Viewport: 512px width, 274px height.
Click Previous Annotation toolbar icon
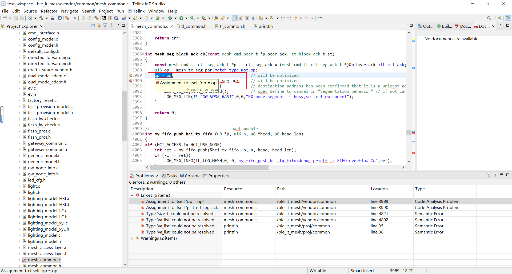[x=272, y=18]
